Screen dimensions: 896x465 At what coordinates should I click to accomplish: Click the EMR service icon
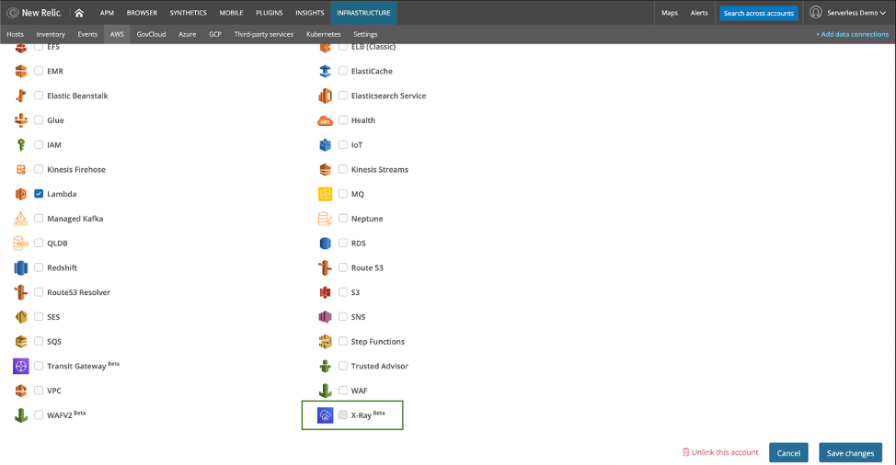[21, 72]
